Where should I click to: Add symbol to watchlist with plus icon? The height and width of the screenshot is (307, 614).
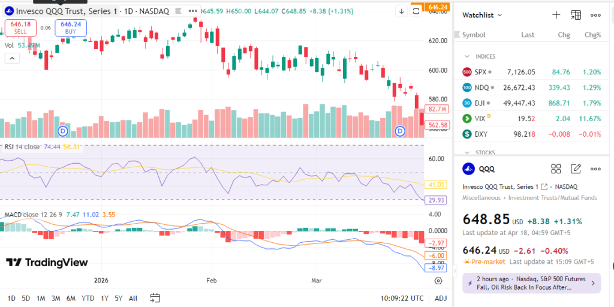pyautogui.click(x=556, y=15)
